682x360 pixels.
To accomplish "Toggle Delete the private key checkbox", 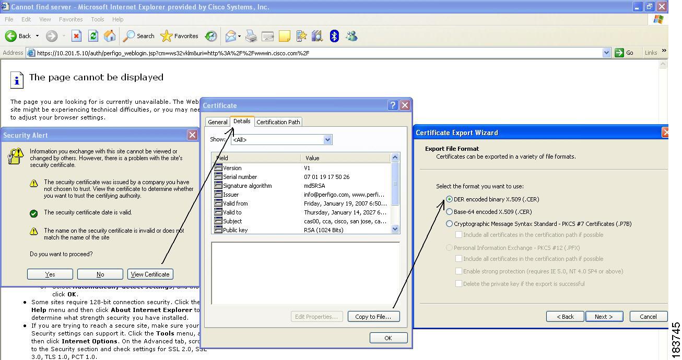I will 458,284.
